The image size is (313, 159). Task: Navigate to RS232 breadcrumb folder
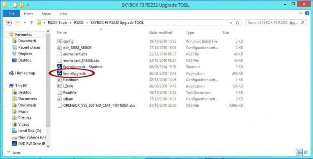click(79, 23)
